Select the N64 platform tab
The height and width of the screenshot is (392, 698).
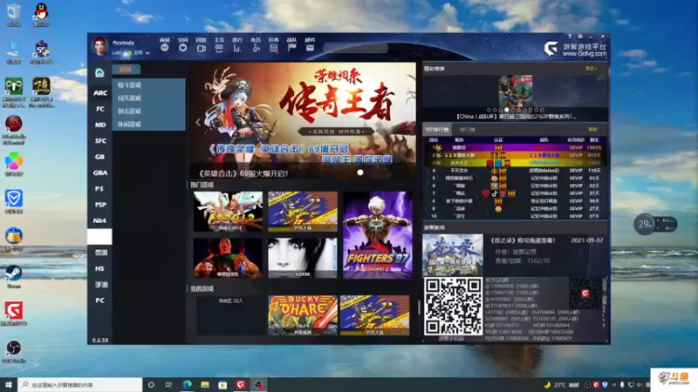99,221
